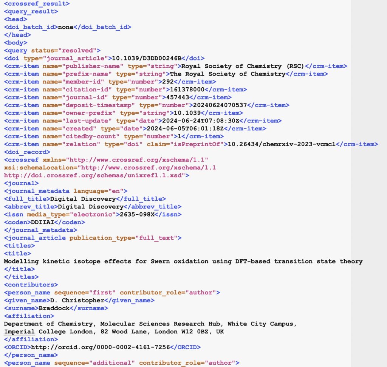The height and width of the screenshot is (367, 387).
Task: Click the gray right-hand margin area
Action: (369, 189)
